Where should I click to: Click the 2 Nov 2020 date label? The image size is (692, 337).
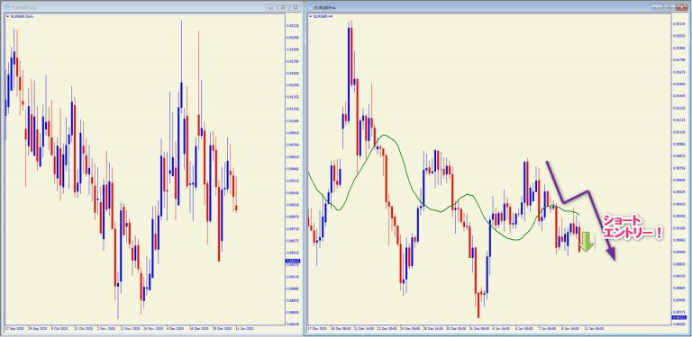pyautogui.click(x=106, y=328)
